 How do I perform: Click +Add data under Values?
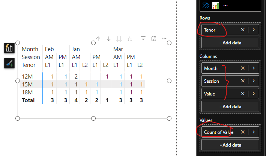(x=230, y=145)
